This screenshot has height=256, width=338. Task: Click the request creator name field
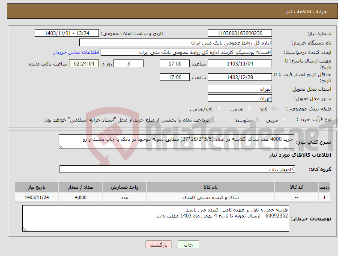(186, 52)
